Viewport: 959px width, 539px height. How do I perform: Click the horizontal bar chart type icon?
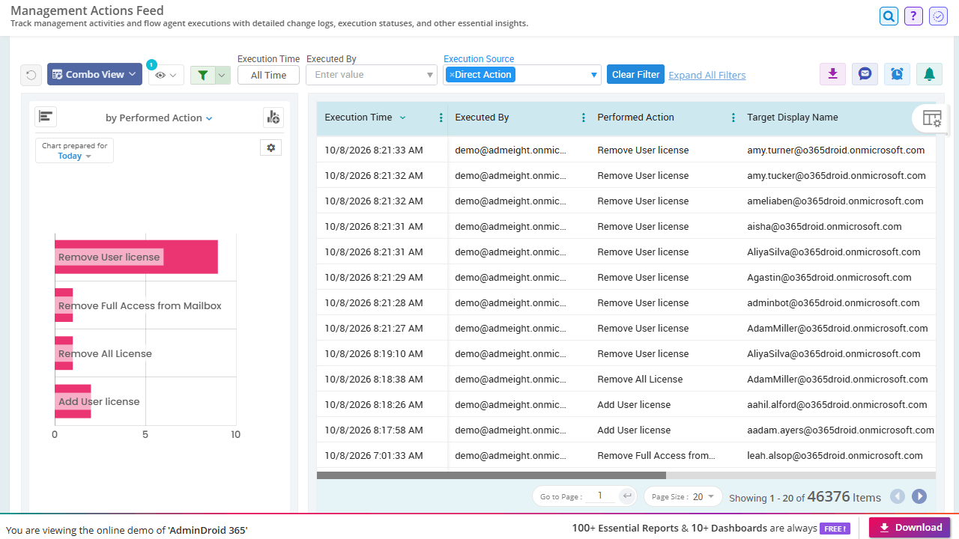pos(46,117)
